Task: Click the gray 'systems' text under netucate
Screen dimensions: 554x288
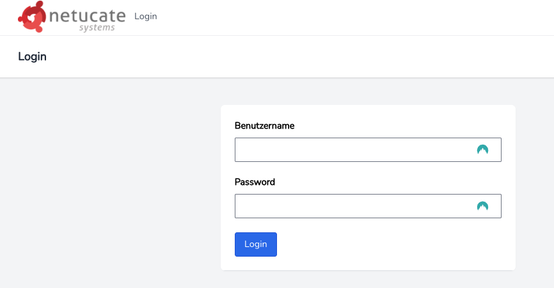Action: pos(97,28)
